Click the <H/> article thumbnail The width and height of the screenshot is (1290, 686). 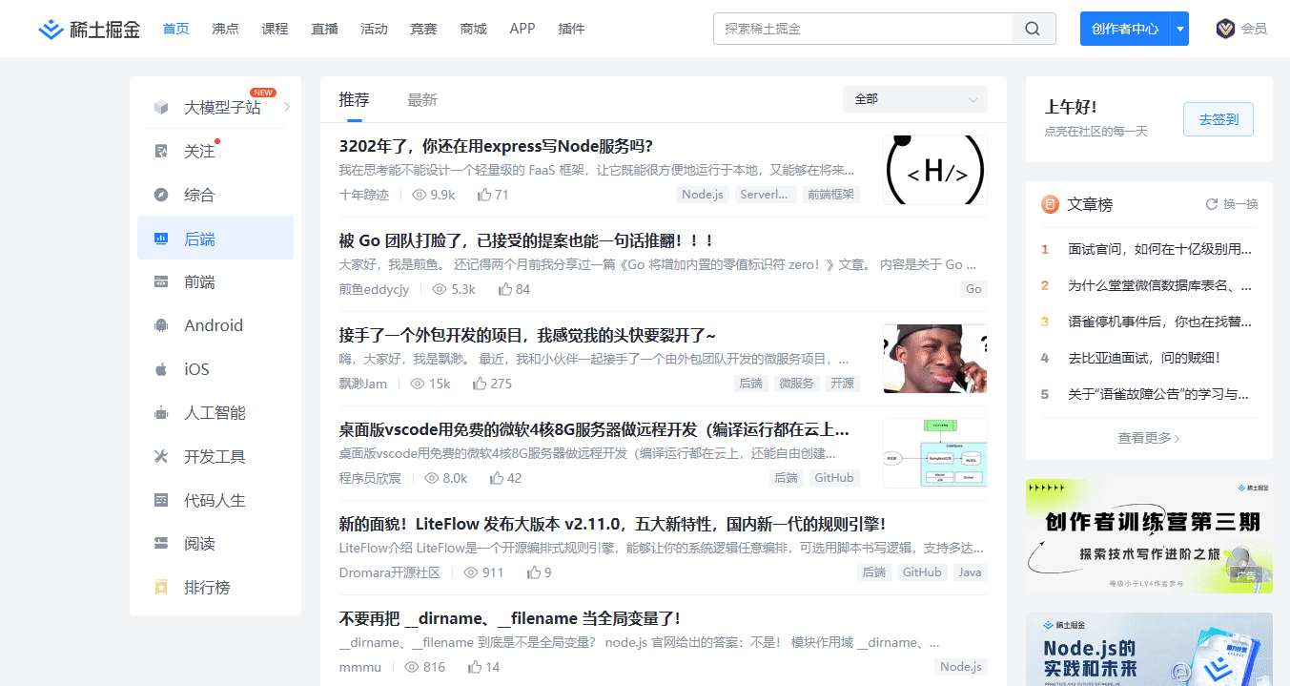tap(935, 170)
